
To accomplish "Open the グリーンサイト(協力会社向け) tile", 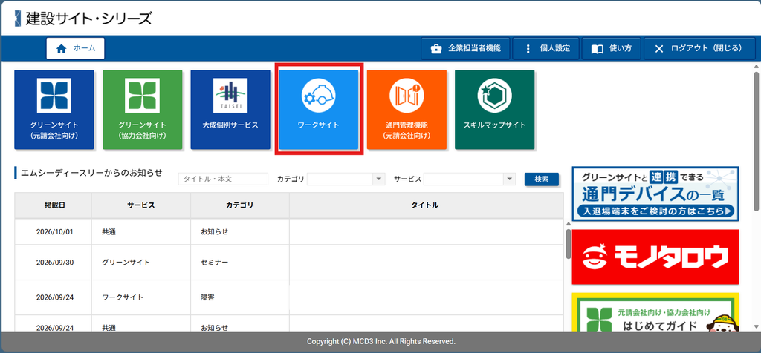I will tap(142, 110).
